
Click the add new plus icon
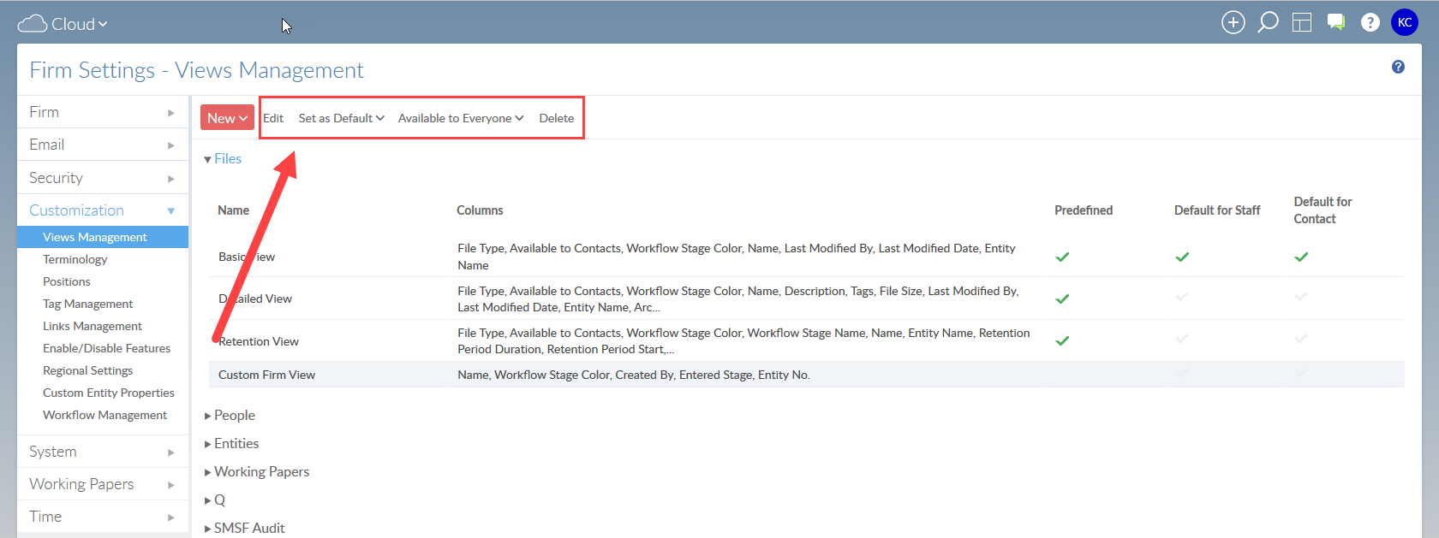[x=1233, y=23]
